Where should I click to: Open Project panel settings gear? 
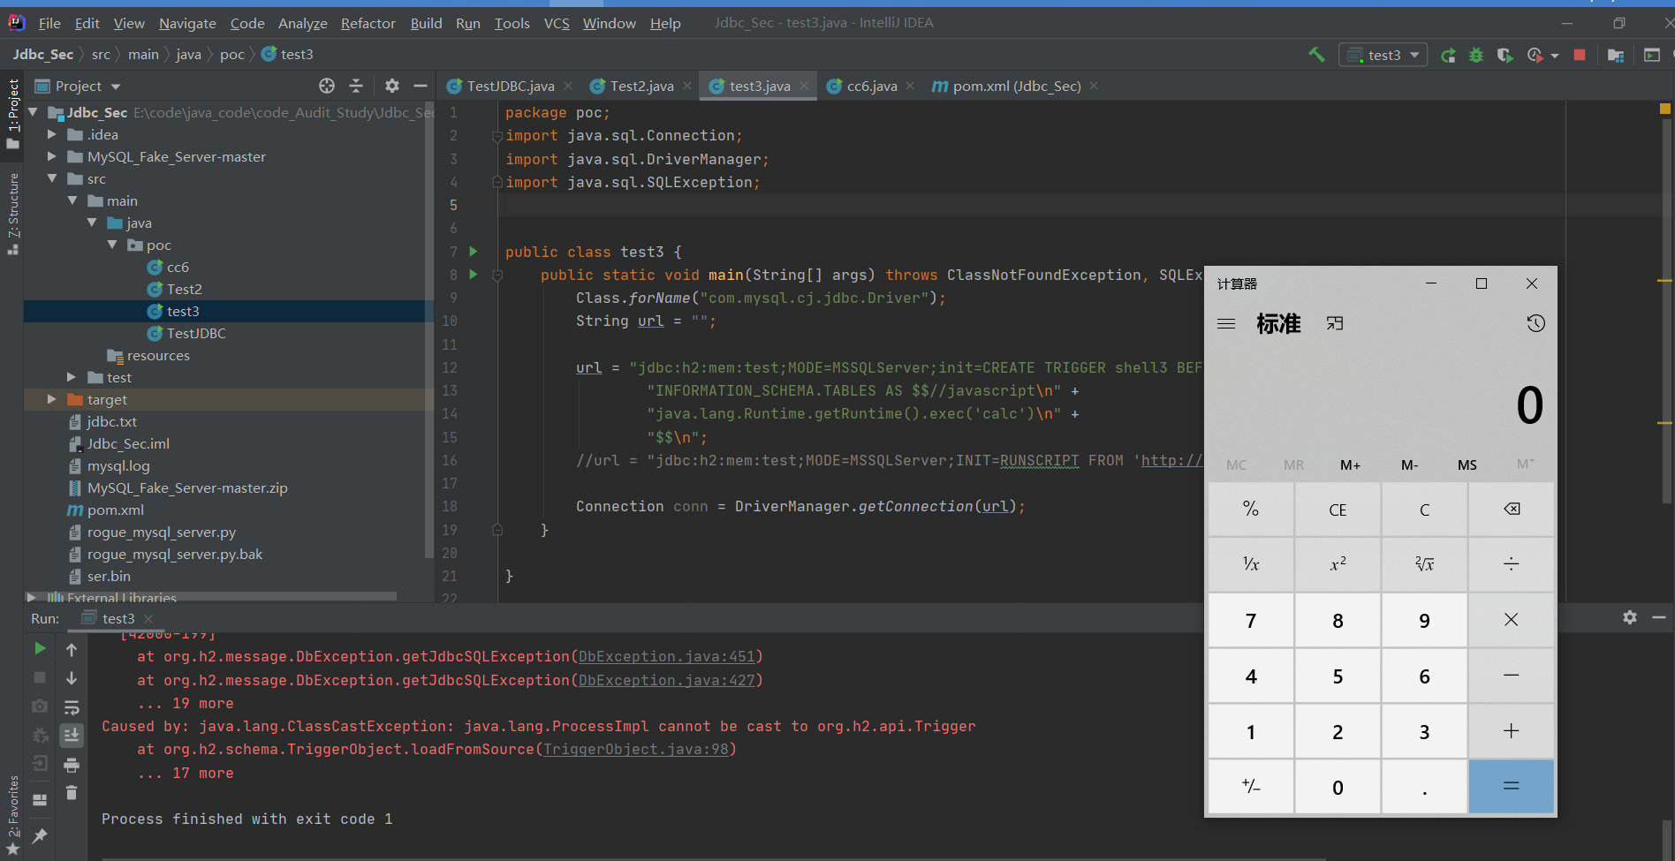click(392, 86)
